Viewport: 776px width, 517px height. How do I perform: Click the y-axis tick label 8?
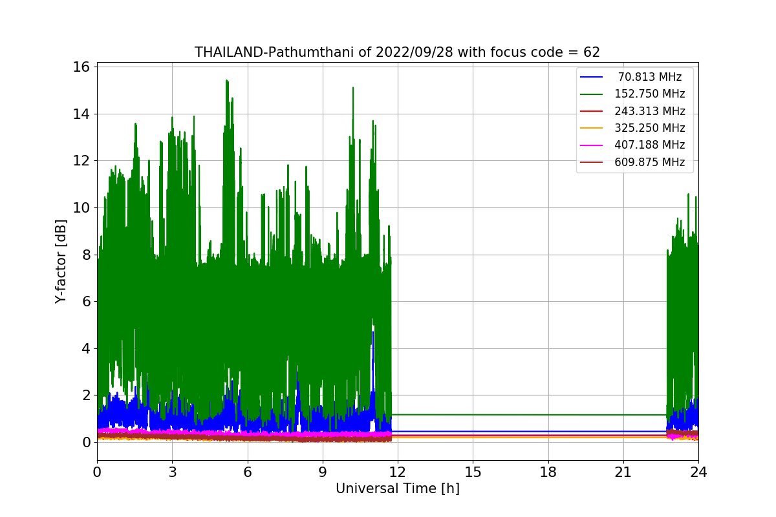pos(87,255)
